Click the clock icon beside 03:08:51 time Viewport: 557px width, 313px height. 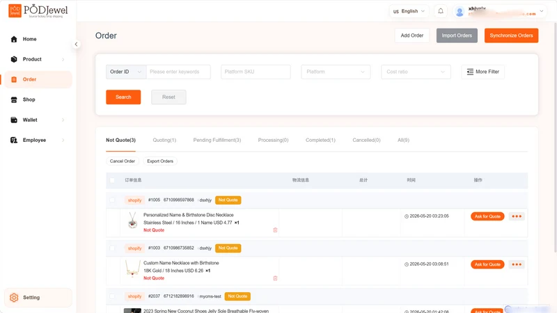coord(407,264)
